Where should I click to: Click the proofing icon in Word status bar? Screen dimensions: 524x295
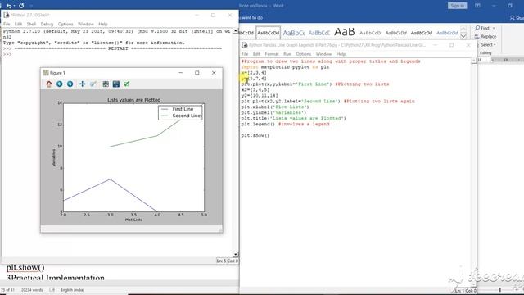pos(52,290)
